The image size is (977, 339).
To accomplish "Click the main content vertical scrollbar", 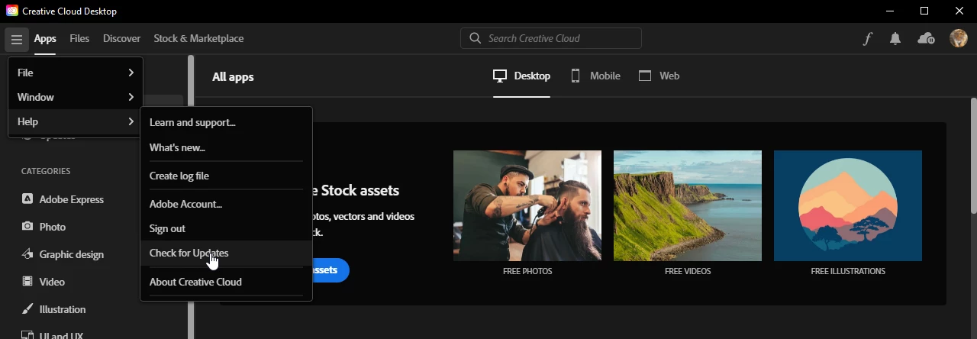I will pyautogui.click(x=973, y=157).
